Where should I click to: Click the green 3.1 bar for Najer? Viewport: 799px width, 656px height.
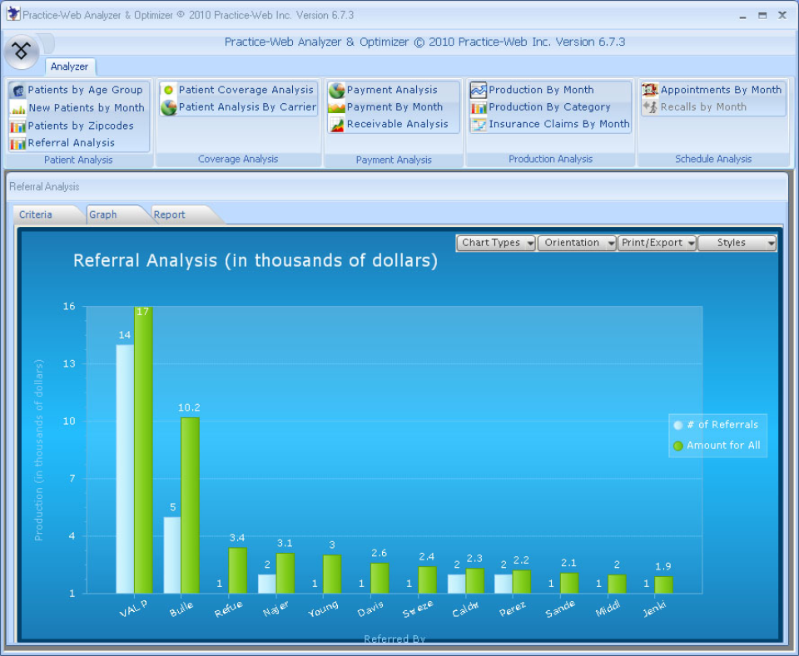(x=285, y=574)
